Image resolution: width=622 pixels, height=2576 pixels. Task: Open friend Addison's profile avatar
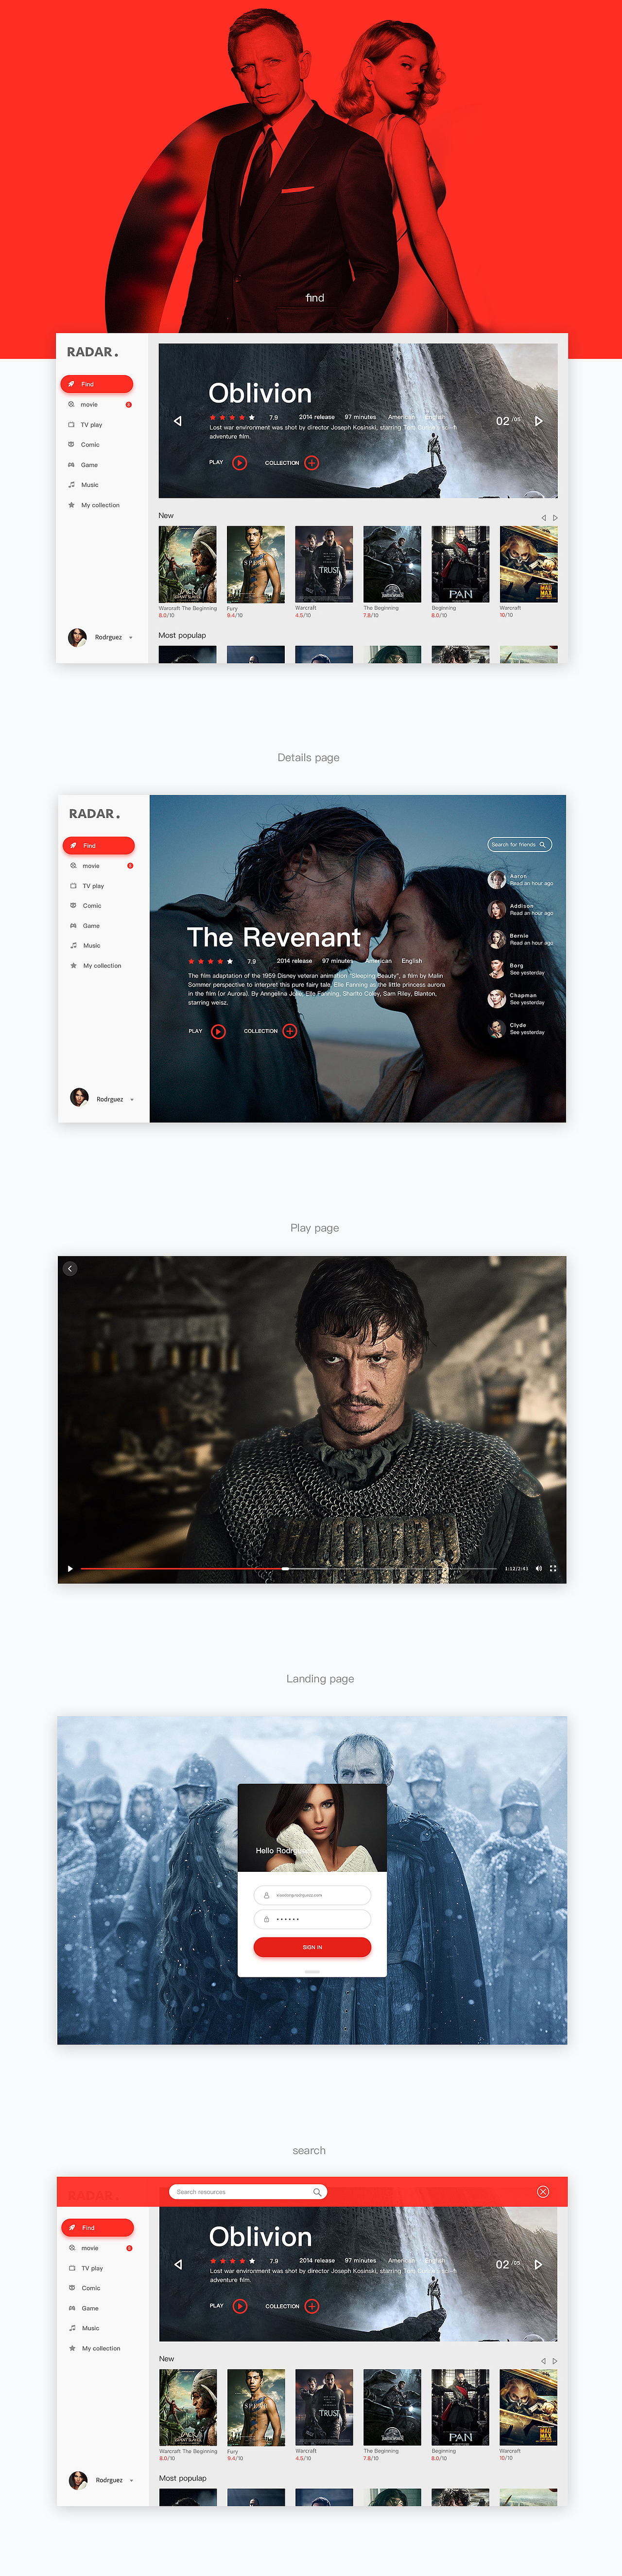[x=496, y=910]
